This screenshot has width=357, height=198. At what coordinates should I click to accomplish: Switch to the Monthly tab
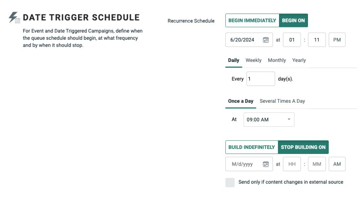(x=277, y=60)
